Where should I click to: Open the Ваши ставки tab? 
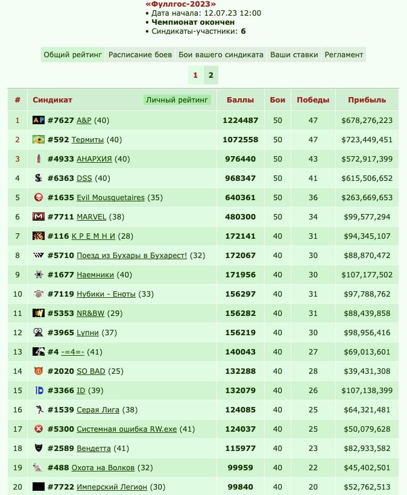click(294, 55)
